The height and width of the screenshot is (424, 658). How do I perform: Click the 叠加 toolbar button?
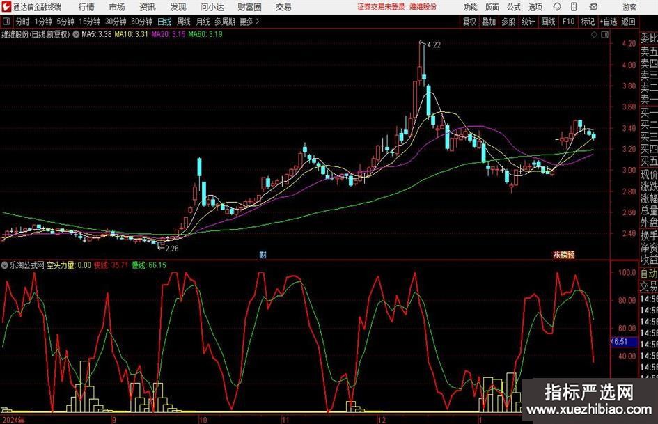[x=489, y=22]
